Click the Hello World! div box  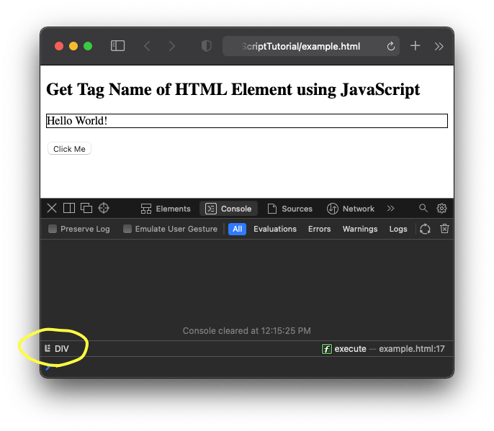pyautogui.click(x=247, y=121)
